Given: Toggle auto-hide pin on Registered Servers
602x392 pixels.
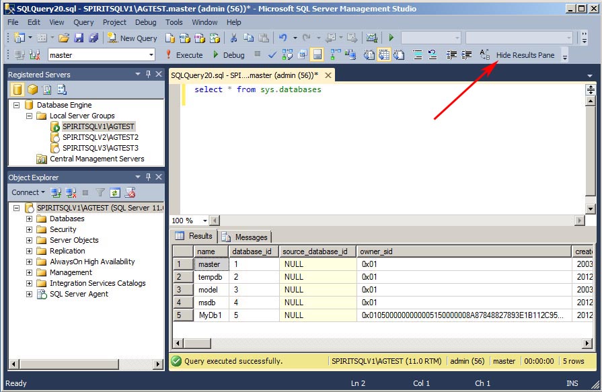Looking at the screenshot, I should [148, 73].
